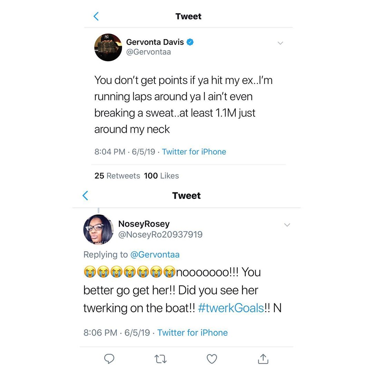Tap the back arrow on the lower Tweet header

[x=85, y=195]
